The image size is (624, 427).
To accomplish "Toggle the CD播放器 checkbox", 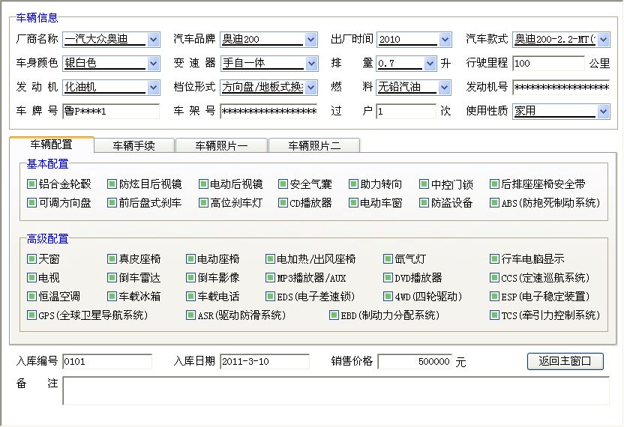I will [x=283, y=203].
